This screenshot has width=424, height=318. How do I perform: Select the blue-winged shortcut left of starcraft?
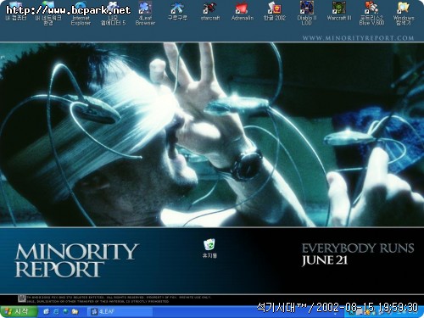pos(177,11)
